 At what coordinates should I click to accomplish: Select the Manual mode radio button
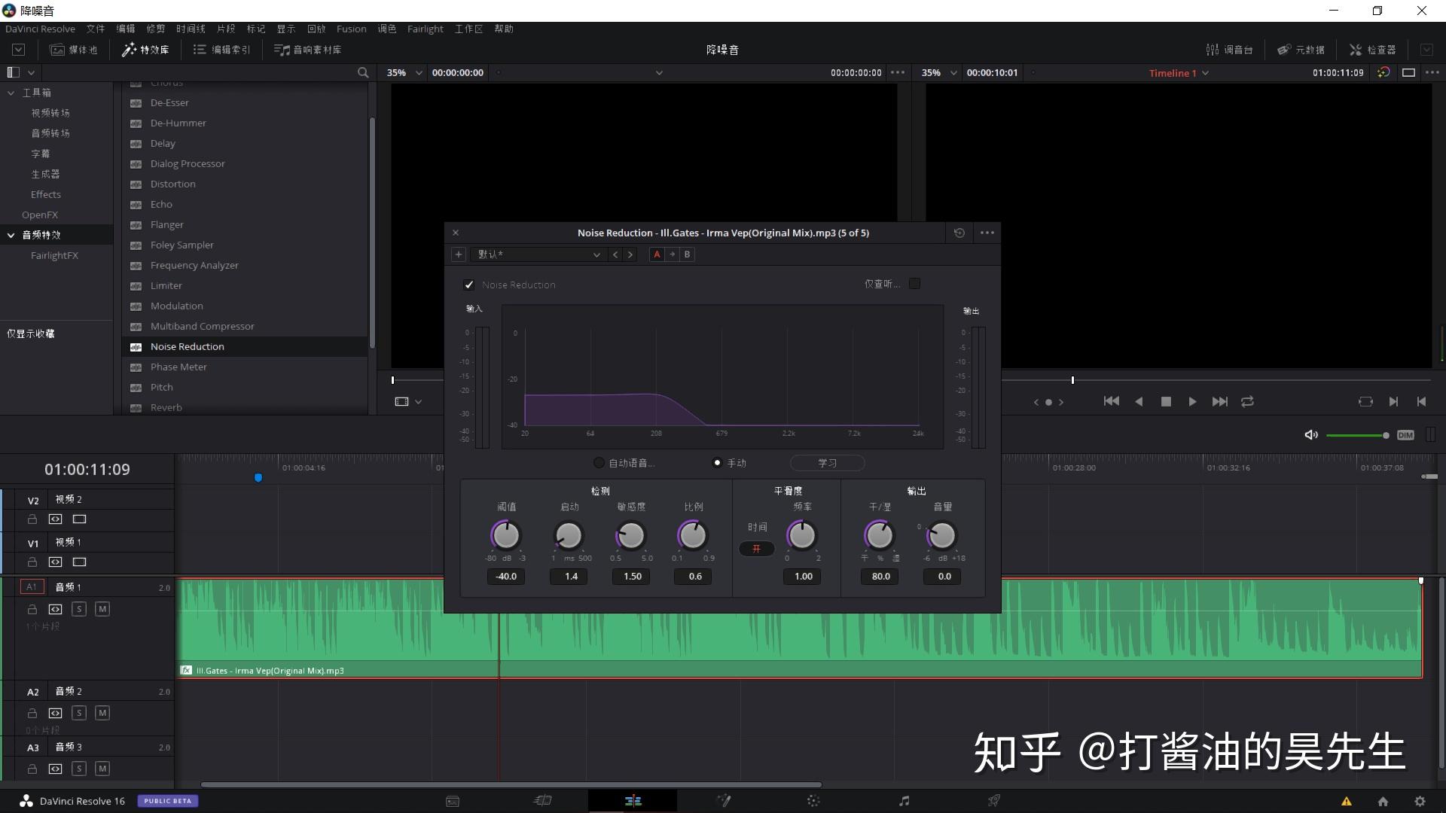(x=717, y=463)
